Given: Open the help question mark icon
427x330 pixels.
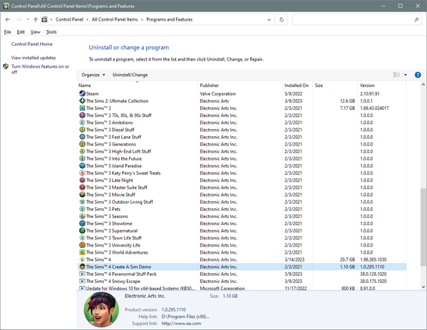Looking at the screenshot, I should coord(418,75).
